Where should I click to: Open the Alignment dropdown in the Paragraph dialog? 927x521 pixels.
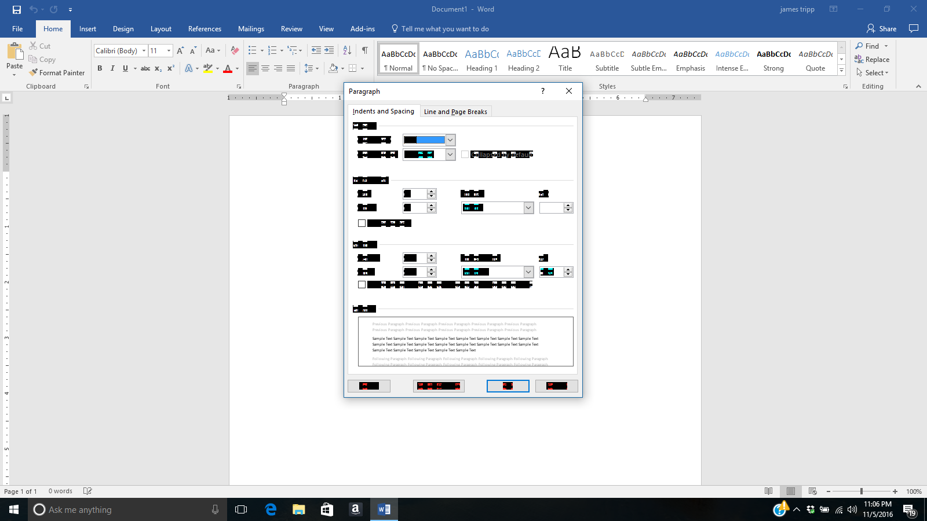450,140
